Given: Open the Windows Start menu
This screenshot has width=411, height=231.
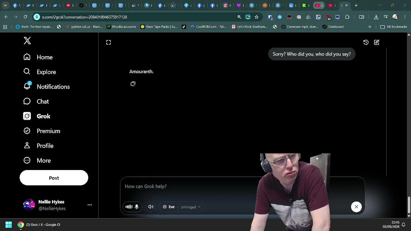Looking at the screenshot, I should pyautogui.click(x=9, y=225).
